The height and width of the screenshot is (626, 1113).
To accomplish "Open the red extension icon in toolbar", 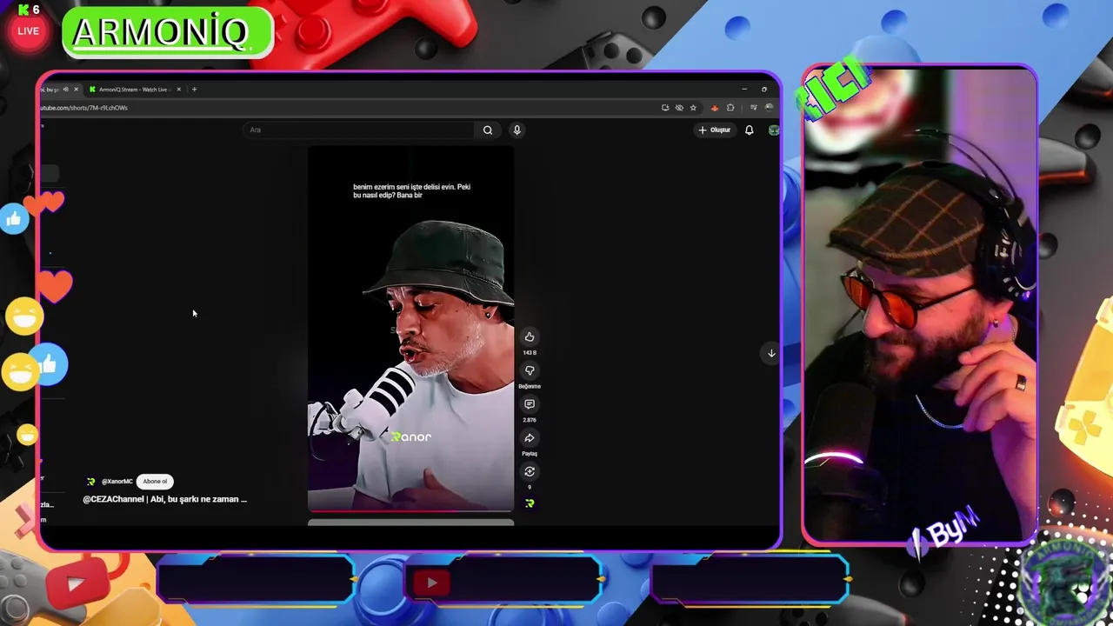I will point(715,108).
